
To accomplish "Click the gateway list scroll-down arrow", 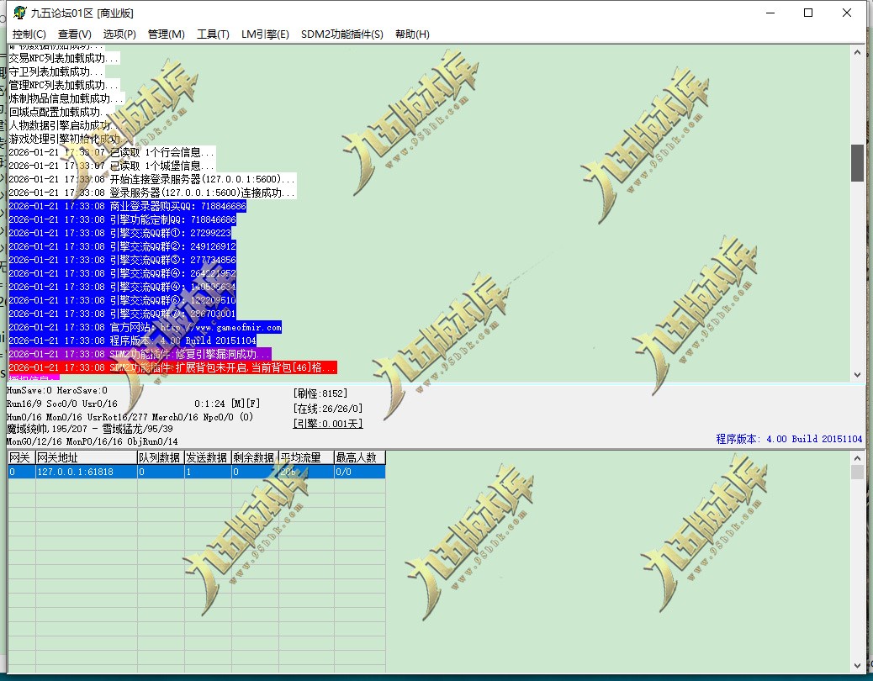I will [x=857, y=666].
